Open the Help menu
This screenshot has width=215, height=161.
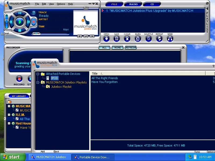click(70, 4)
